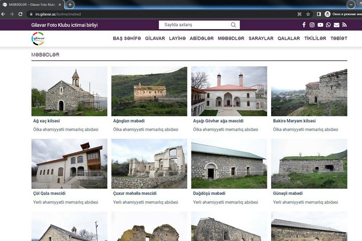Expand the tab search dropdown arrow
Image resolution: width=362 pixels, height=241 pixels.
click(351, 5)
